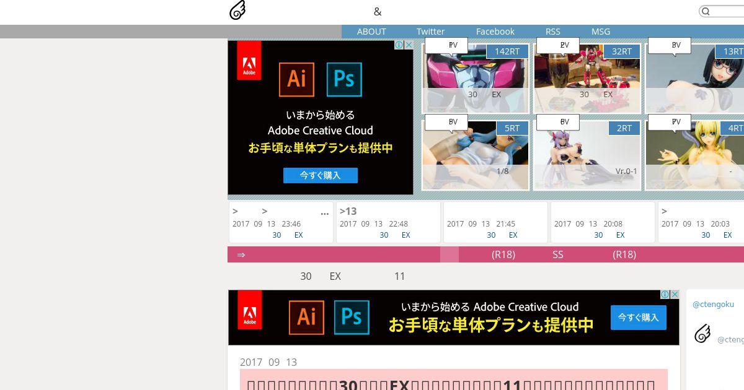The width and height of the screenshot is (744, 390).
Task: Click the 32RT retweet badge
Action: tap(622, 51)
